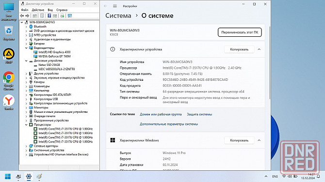Viewport: 325px width, 182px height.
Task: Select Intel(R) HD Graphics 4000 adapter
Action: coord(54,52)
